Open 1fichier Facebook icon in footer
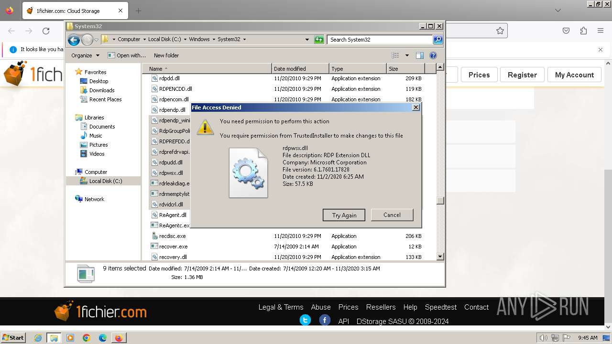The width and height of the screenshot is (612, 344). pos(325,320)
